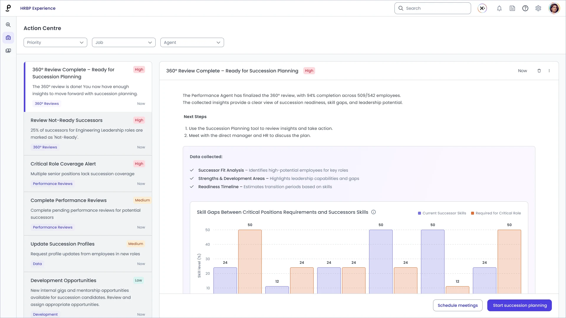Screen dimensions: 566x318
Task: Open the Development Opportunities card
Action: click(88, 295)
